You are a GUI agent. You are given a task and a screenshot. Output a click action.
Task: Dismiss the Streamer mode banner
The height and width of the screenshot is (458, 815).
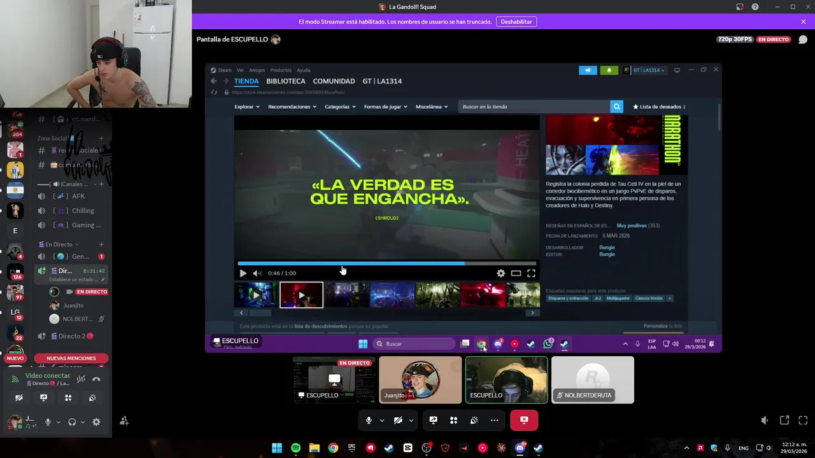[x=804, y=22]
